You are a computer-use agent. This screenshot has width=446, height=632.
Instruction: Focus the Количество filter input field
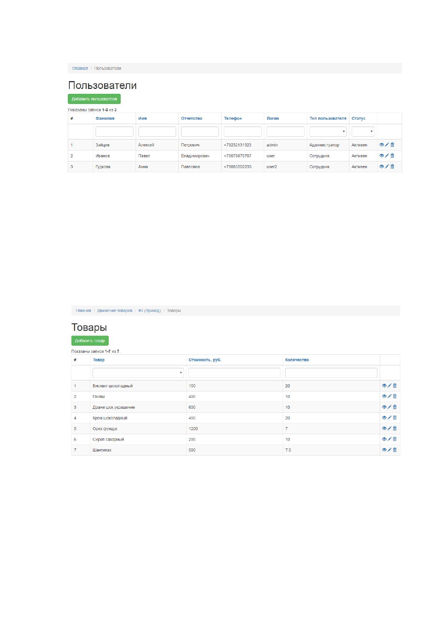pos(331,373)
